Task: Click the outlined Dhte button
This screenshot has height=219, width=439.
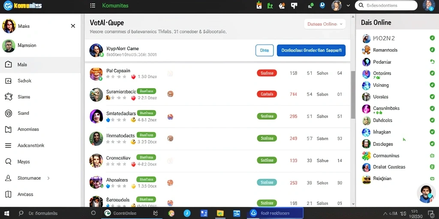Action: 265,50
